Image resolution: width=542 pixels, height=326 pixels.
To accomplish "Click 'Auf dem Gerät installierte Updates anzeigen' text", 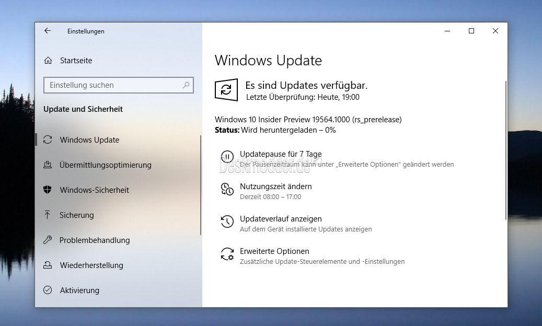I will click(x=306, y=229).
